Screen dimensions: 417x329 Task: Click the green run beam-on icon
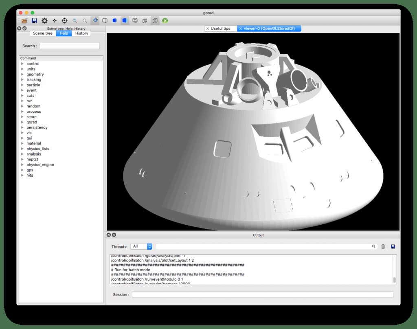(165, 20)
